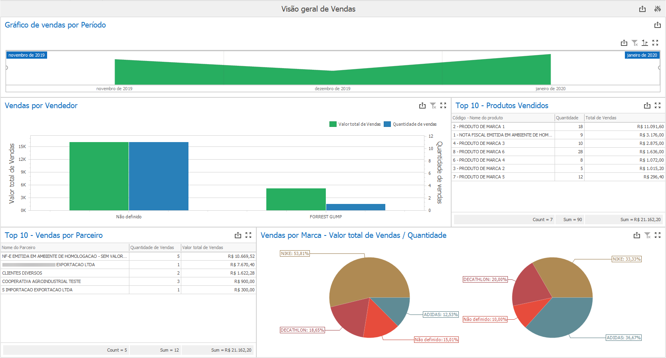This screenshot has height=358, width=666.
Task: Click the DECATHLON: 18,65% pie label
Action: tap(302, 330)
